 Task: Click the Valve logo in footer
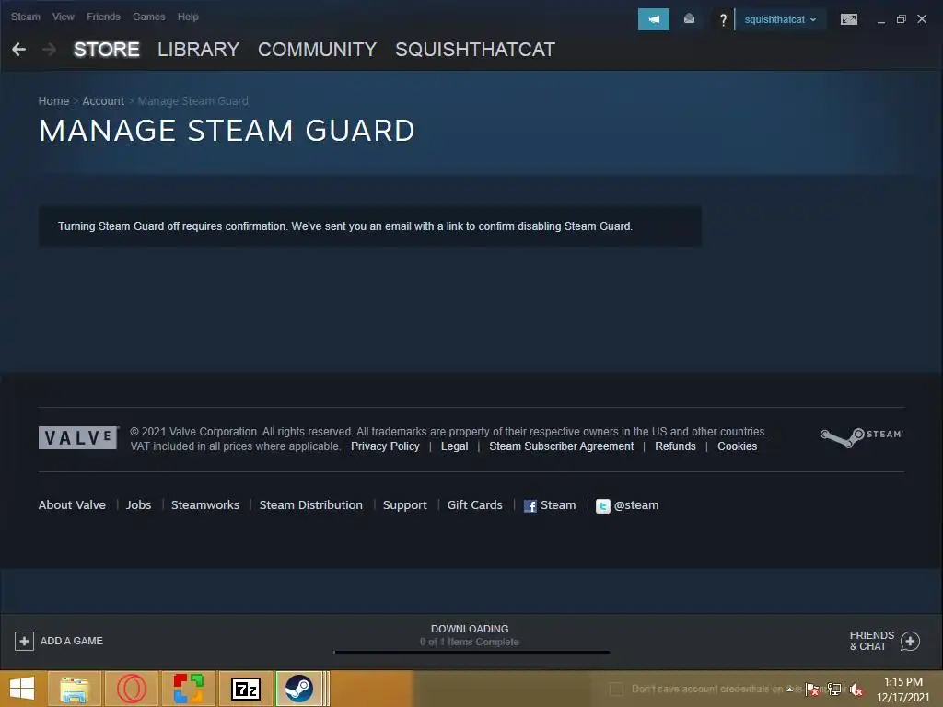point(78,437)
